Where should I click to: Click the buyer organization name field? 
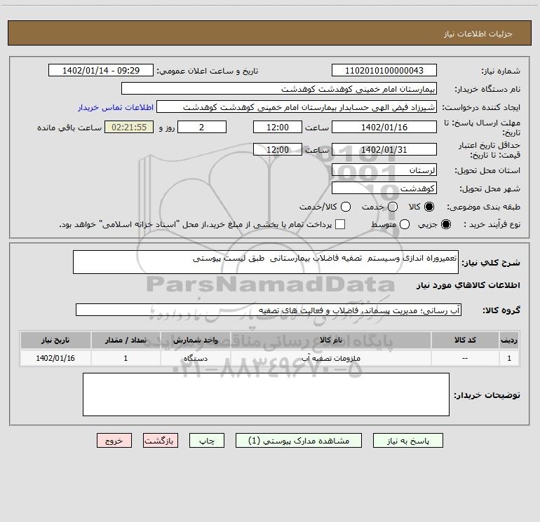point(279,89)
